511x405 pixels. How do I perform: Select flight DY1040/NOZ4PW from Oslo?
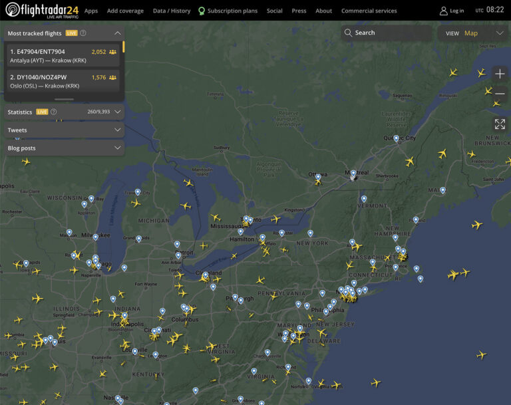(63, 81)
